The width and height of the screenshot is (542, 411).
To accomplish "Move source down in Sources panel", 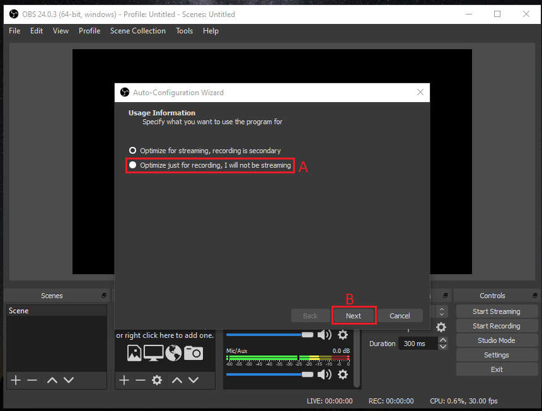I will point(193,380).
